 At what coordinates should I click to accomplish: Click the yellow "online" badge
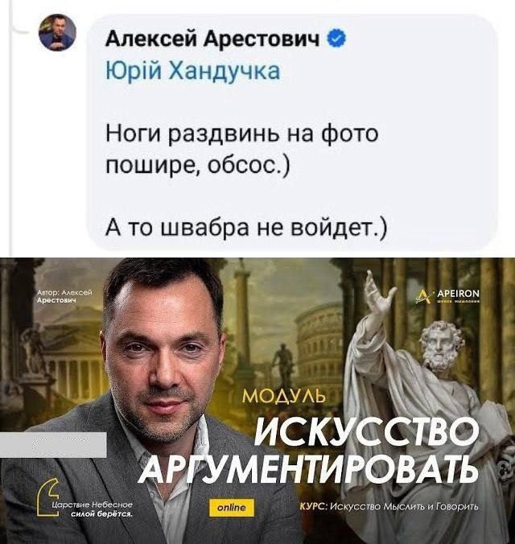tap(232, 507)
